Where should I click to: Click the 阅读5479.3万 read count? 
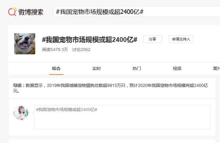(x=55, y=50)
